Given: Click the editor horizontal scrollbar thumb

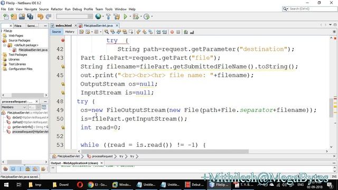Looking at the screenshot, I should (x=165, y=151).
